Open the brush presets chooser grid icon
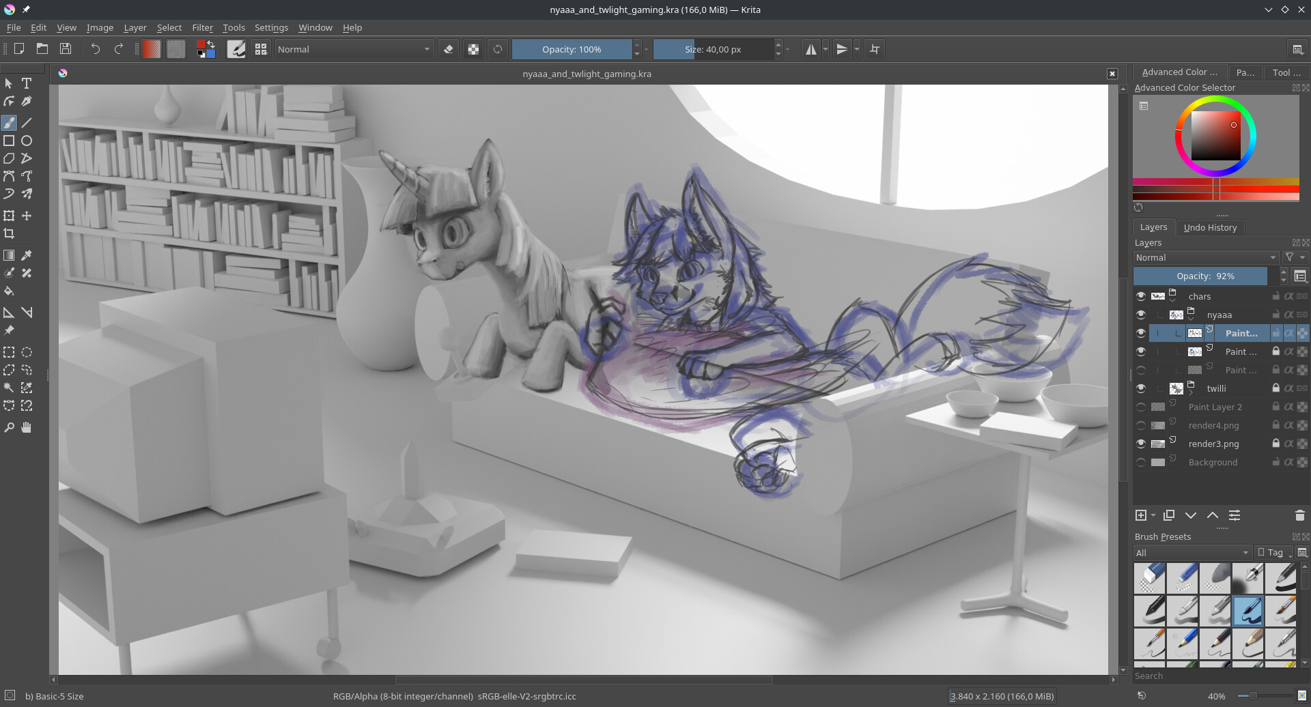Viewport: 1311px width, 707px height. click(261, 49)
